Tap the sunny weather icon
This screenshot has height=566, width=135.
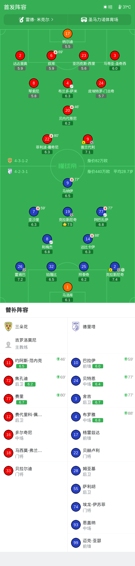(x=105, y=7)
